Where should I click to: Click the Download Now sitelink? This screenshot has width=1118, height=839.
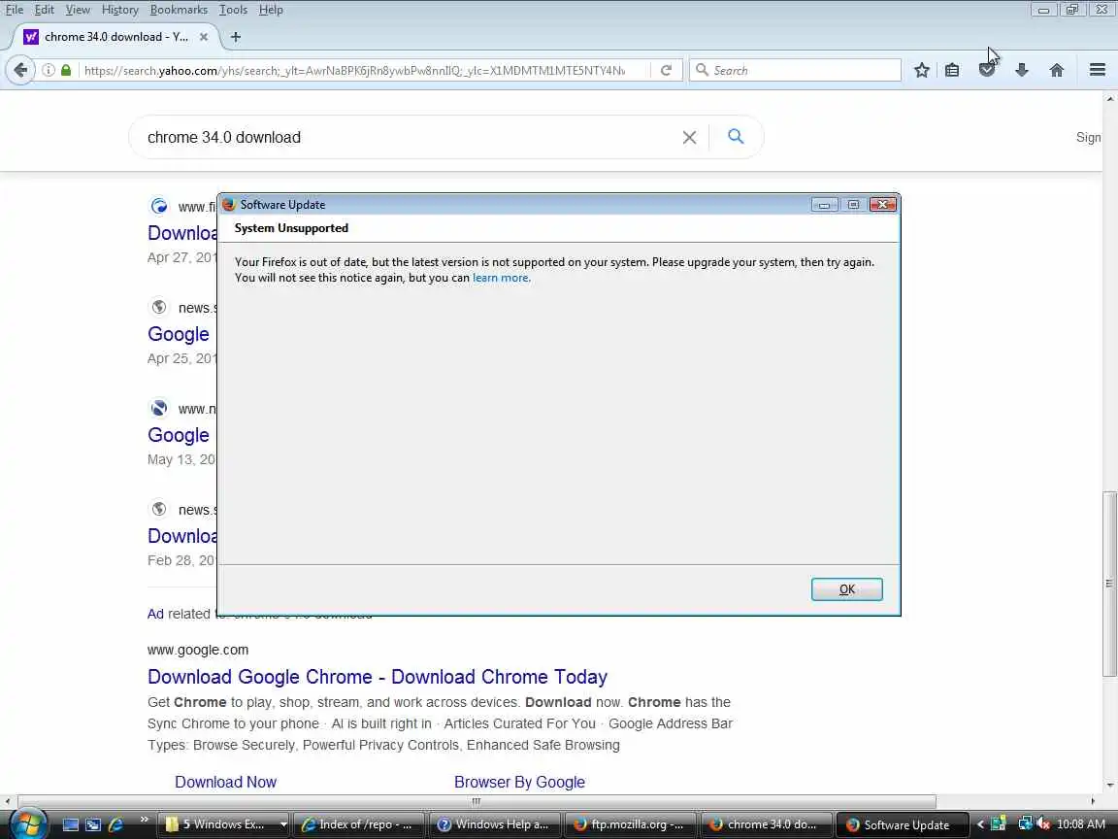225,782
